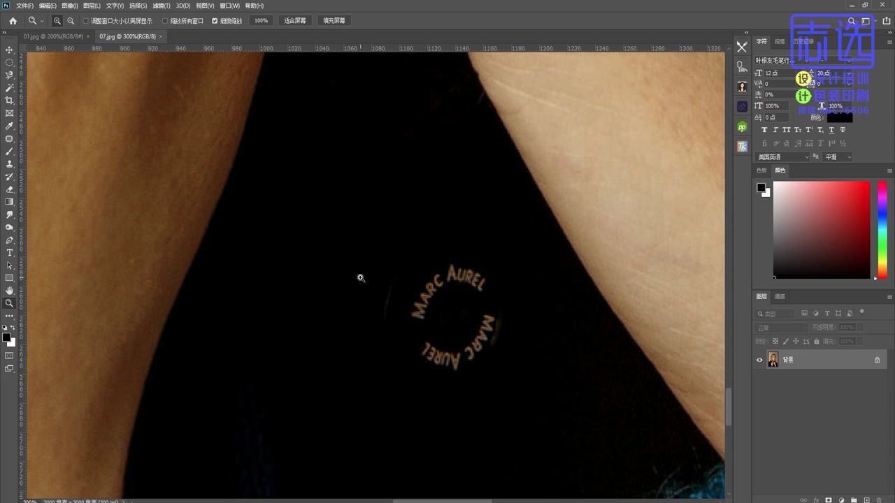The image size is (895, 503).
Task: Select the Clone Stamp tool
Action: coord(9,163)
